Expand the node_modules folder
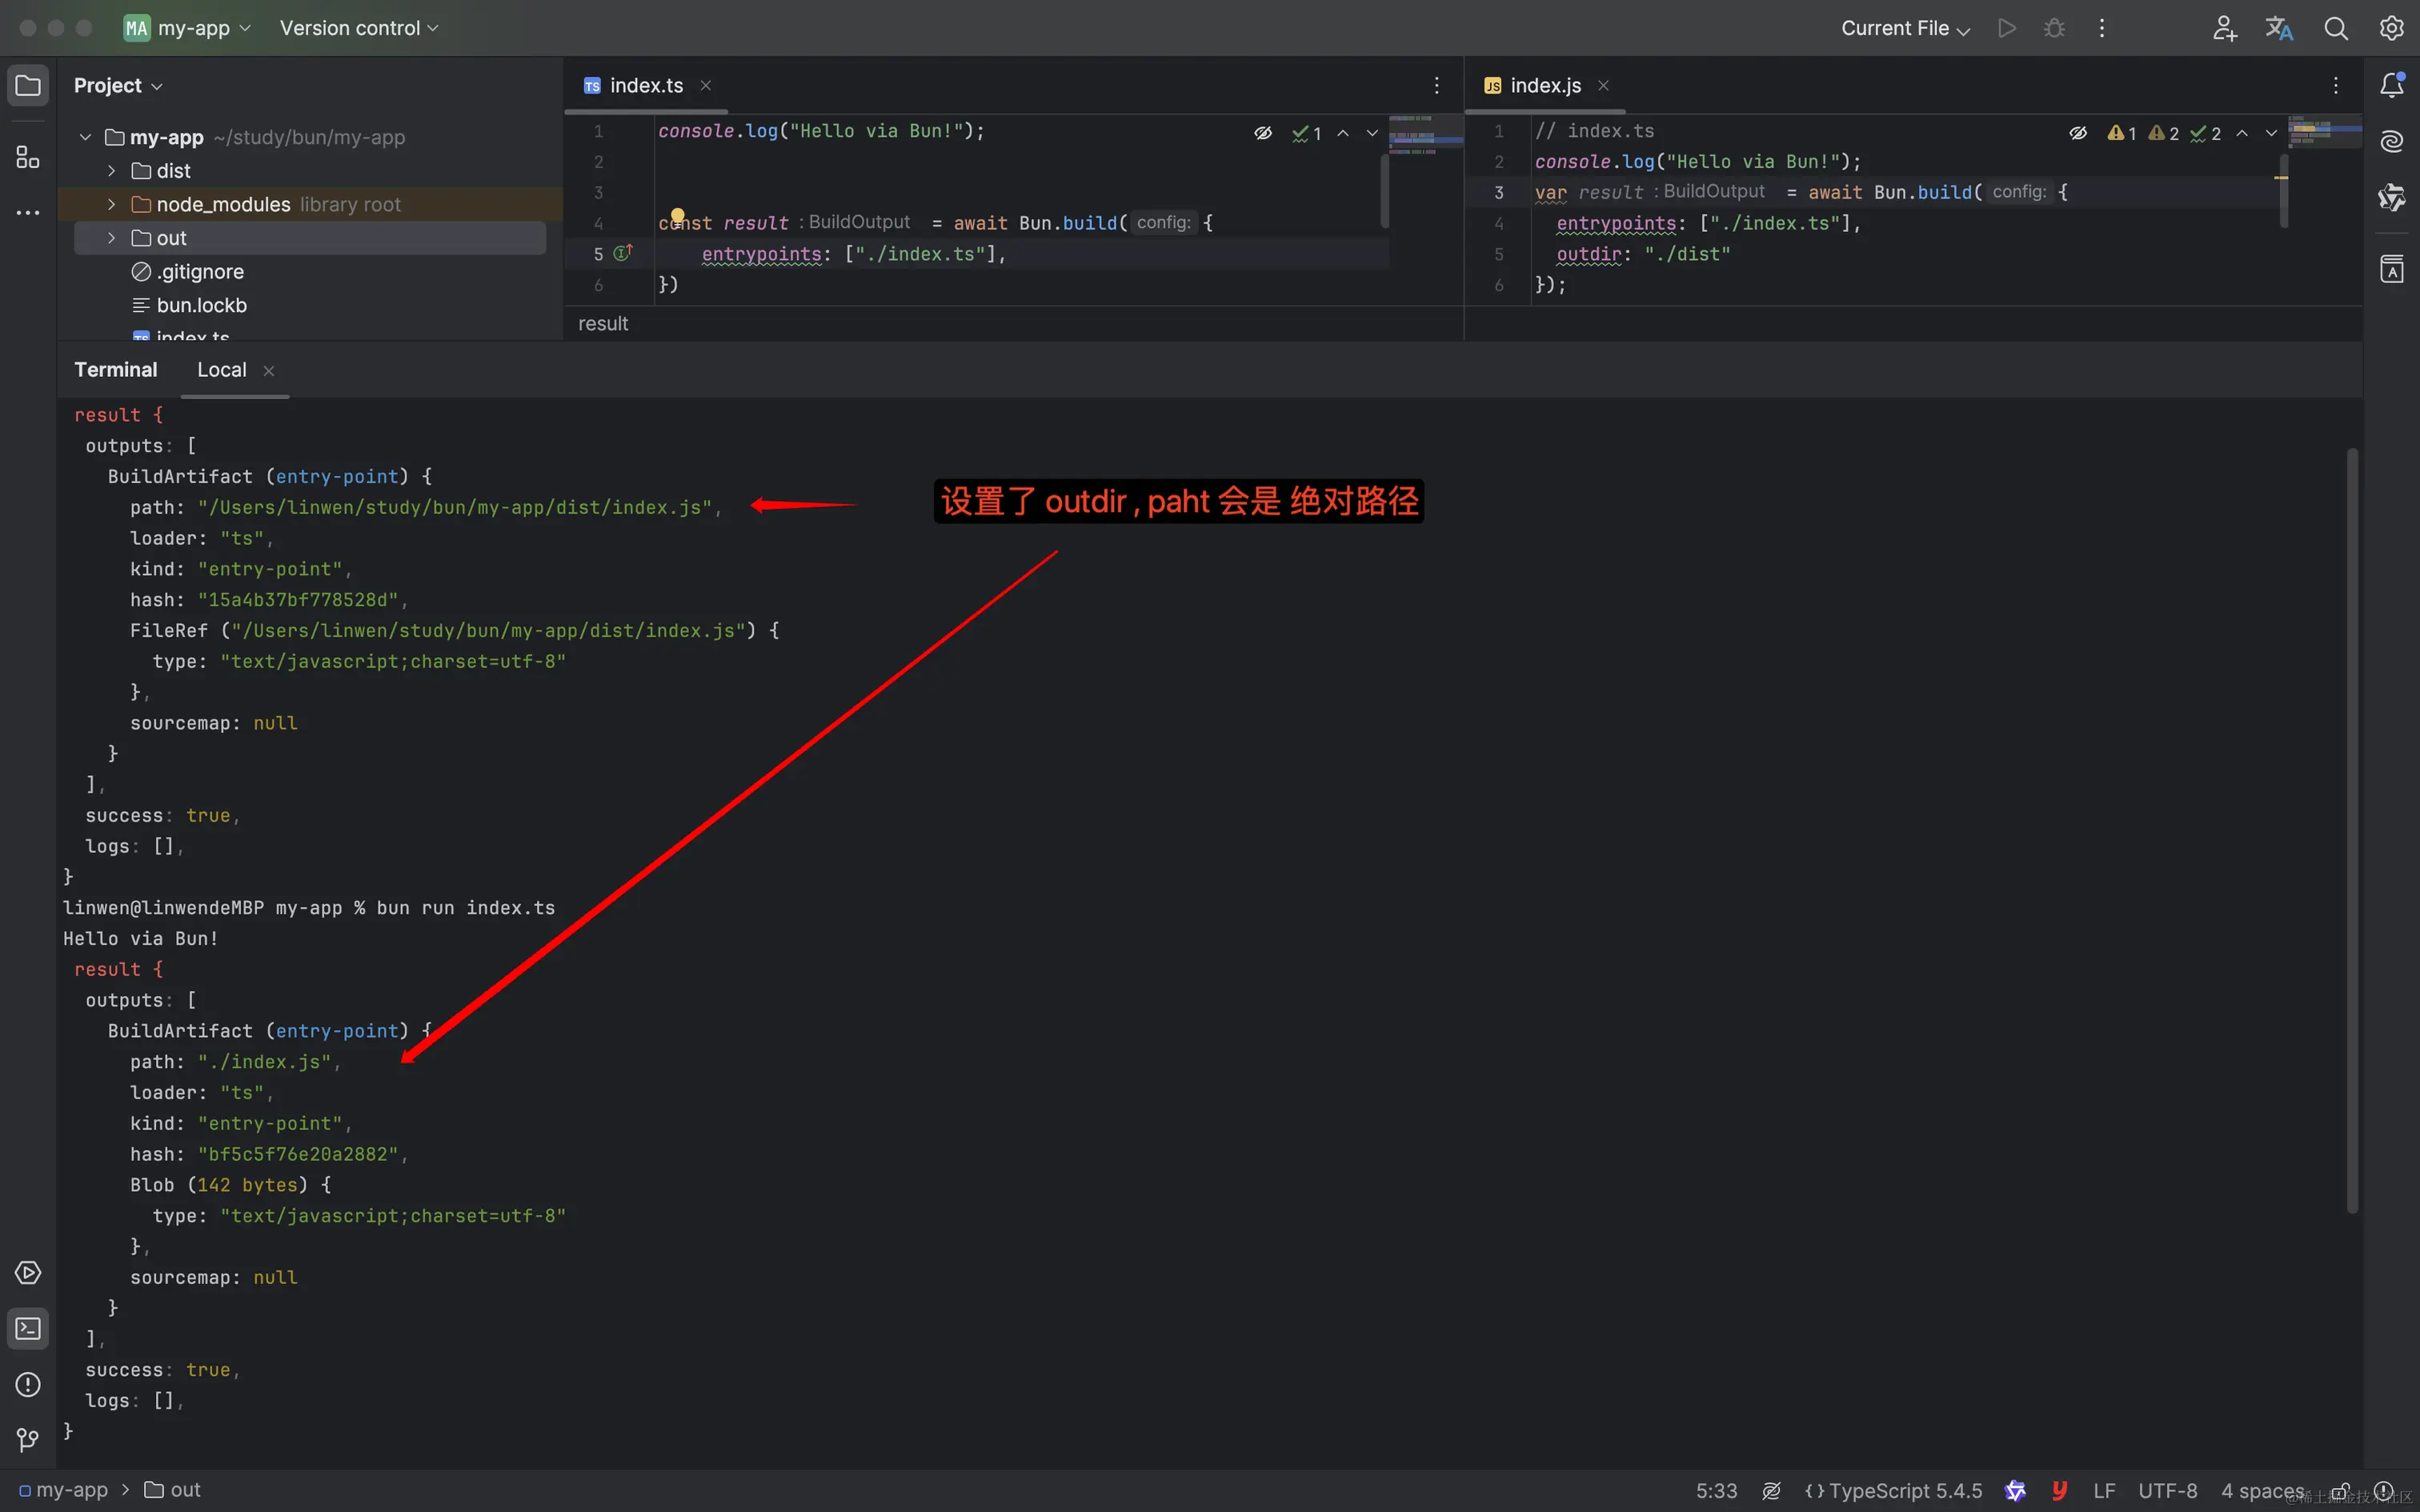 coord(112,204)
